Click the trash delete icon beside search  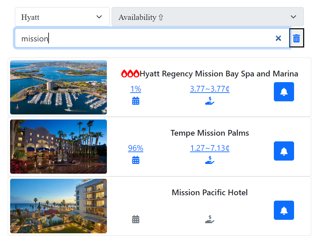(x=296, y=38)
